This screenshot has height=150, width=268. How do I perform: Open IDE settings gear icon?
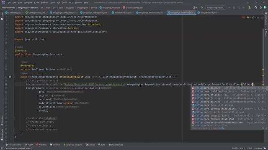(x=260, y=7)
